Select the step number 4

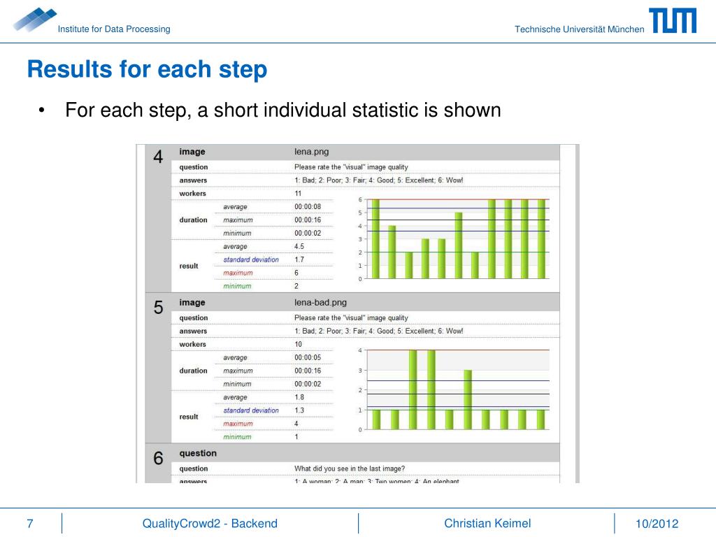click(x=158, y=157)
